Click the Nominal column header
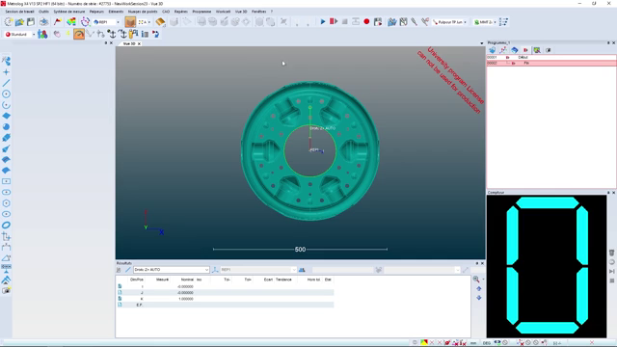 [x=187, y=280]
